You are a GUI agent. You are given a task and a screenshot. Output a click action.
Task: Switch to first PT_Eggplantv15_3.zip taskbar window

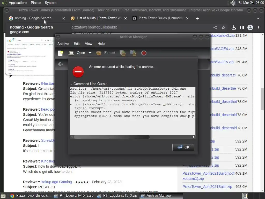tap(74, 196)
